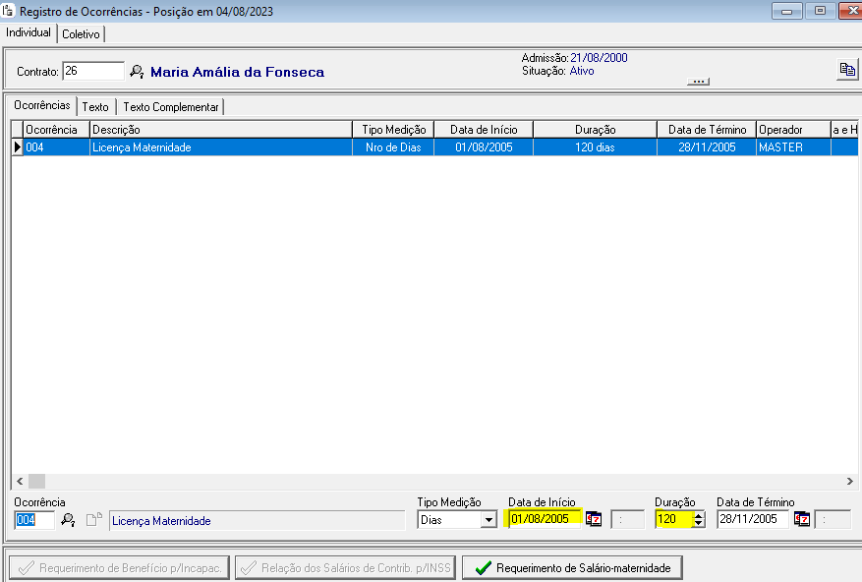Click the horizontal scrollbar right arrow
Image resolution: width=862 pixels, height=582 pixels.
(x=851, y=481)
